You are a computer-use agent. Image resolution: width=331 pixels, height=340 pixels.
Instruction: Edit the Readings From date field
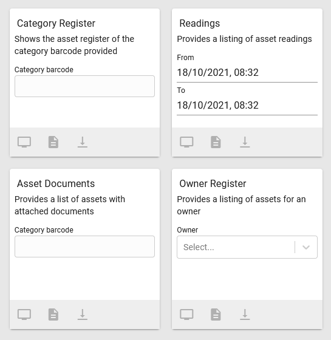pyautogui.click(x=247, y=73)
